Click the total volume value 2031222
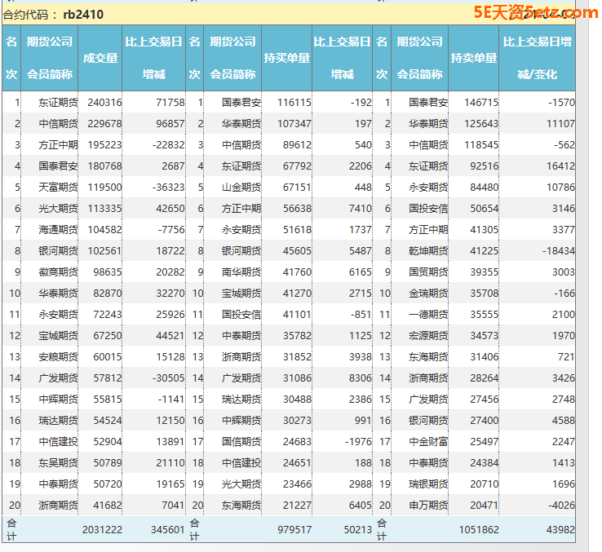602x552 pixels. coord(102,529)
